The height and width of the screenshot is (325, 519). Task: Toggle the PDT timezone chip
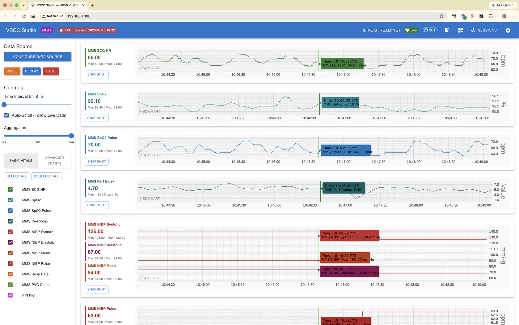430,30
